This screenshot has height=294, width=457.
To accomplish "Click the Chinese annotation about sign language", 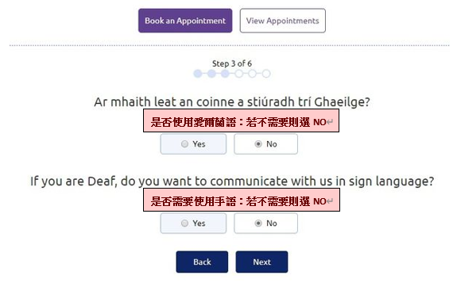I will point(242,200).
